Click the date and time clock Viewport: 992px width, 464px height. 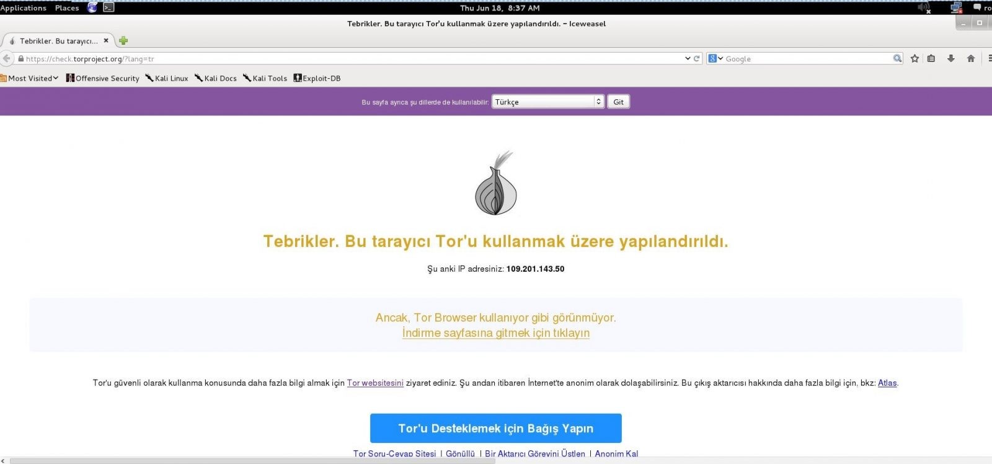(500, 8)
